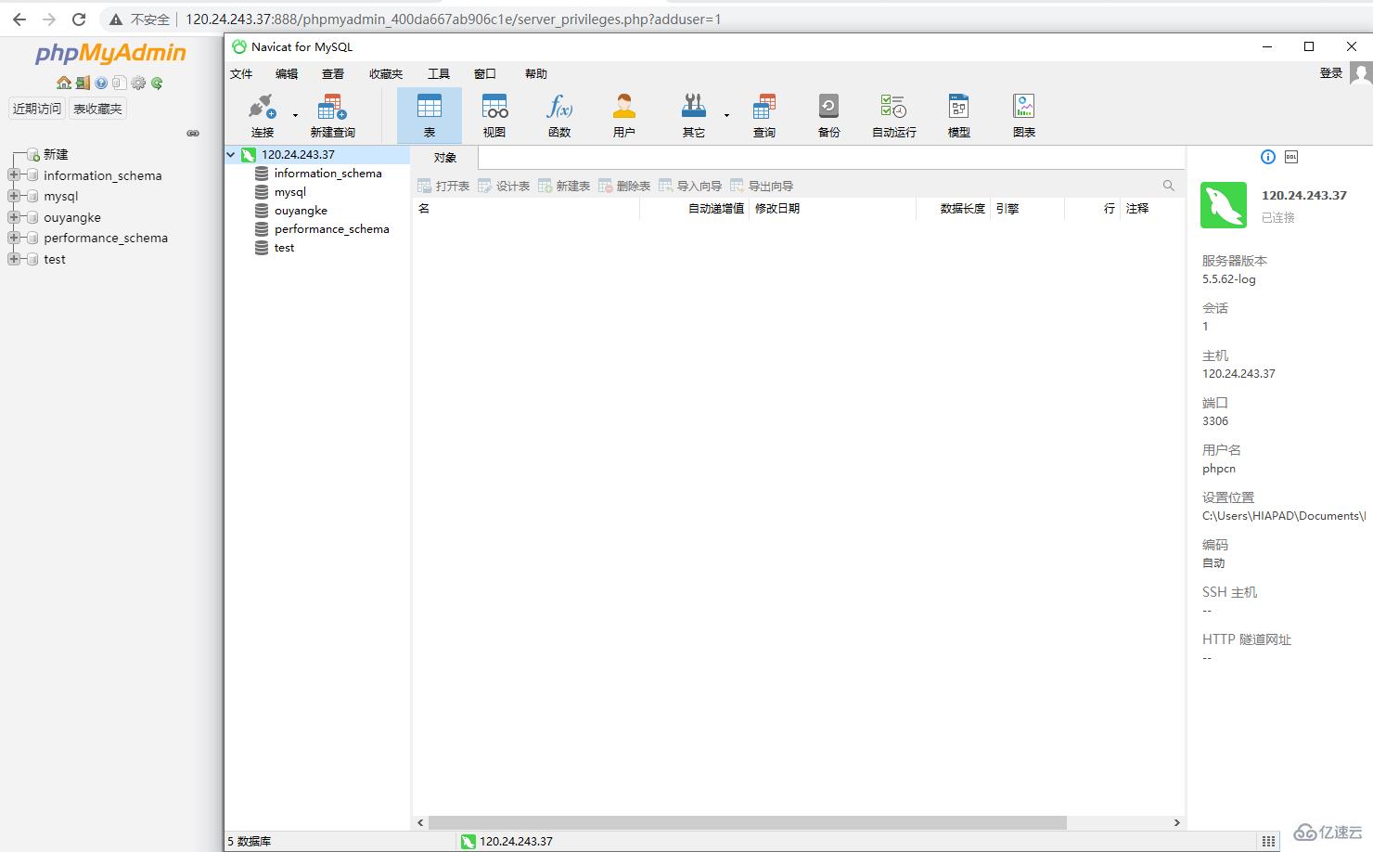Open the 帮助 (Help) menu

536,74
